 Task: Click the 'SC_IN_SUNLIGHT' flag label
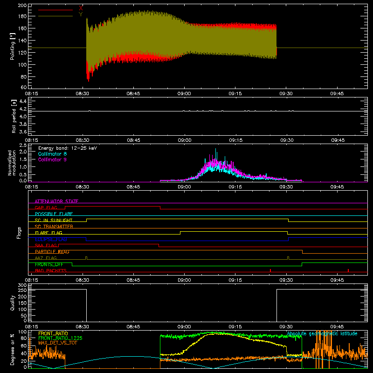click(54, 220)
